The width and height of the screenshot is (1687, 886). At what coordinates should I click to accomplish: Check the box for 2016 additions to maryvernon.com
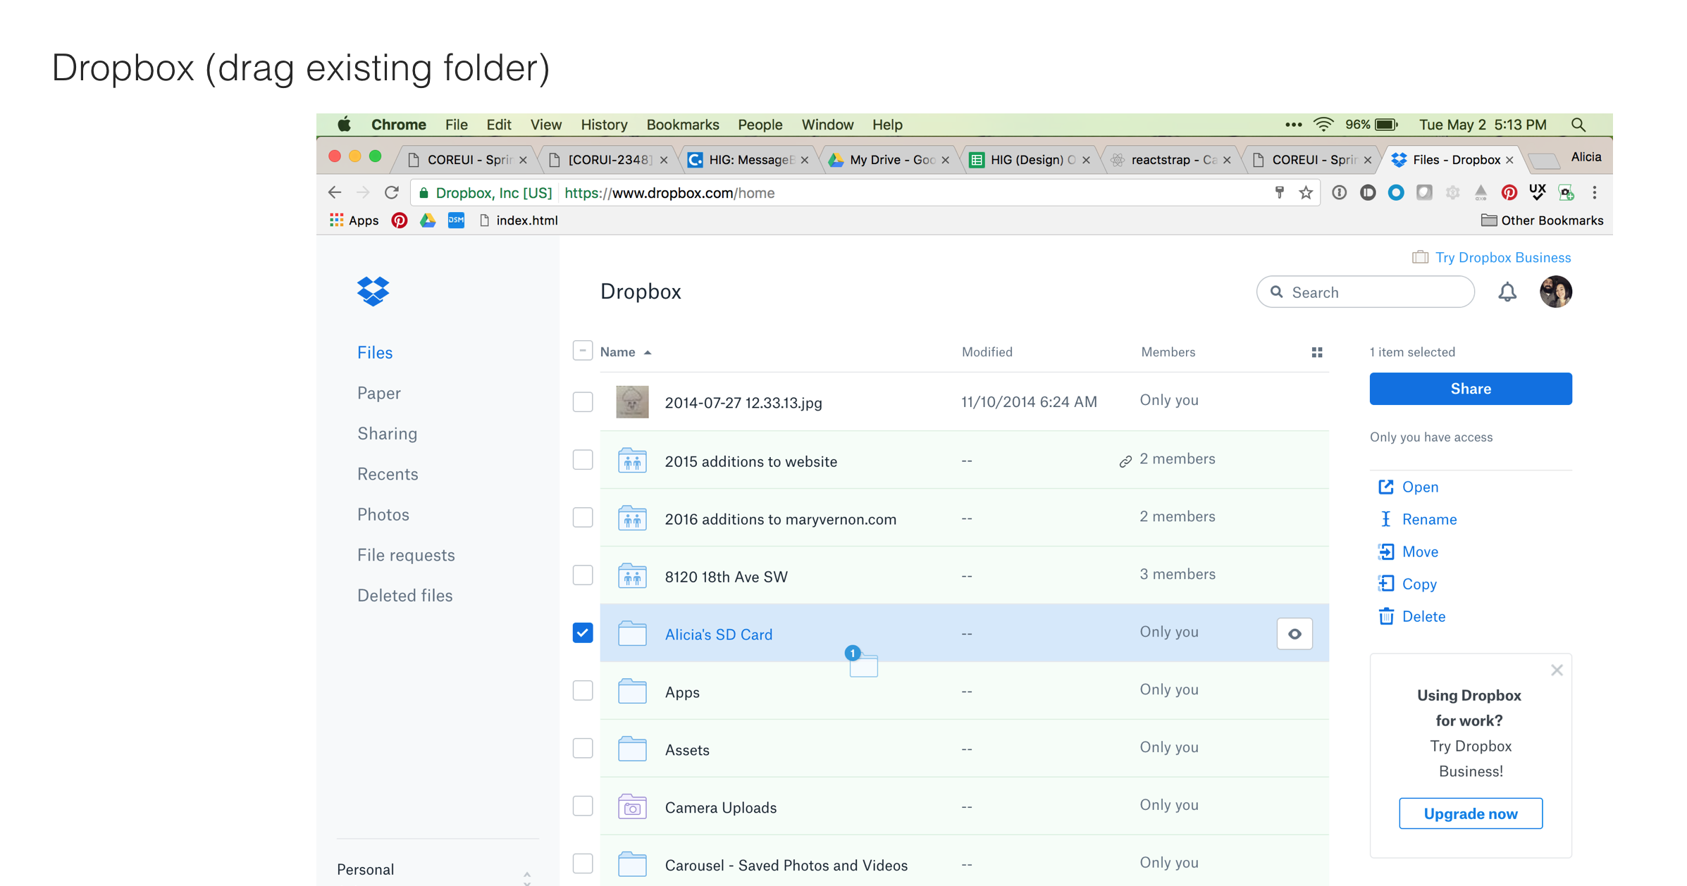tap(582, 518)
